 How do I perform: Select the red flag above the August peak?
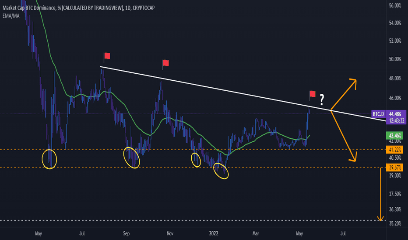(107, 57)
